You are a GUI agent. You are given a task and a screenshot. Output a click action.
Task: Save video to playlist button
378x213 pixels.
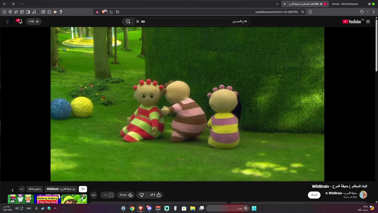pos(108,195)
